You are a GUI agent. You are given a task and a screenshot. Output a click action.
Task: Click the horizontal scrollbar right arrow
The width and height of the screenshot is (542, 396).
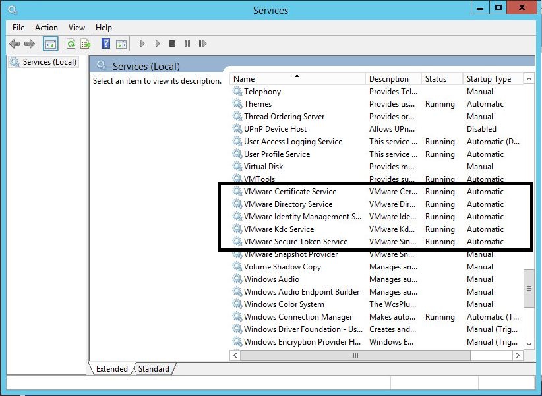tap(518, 355)
